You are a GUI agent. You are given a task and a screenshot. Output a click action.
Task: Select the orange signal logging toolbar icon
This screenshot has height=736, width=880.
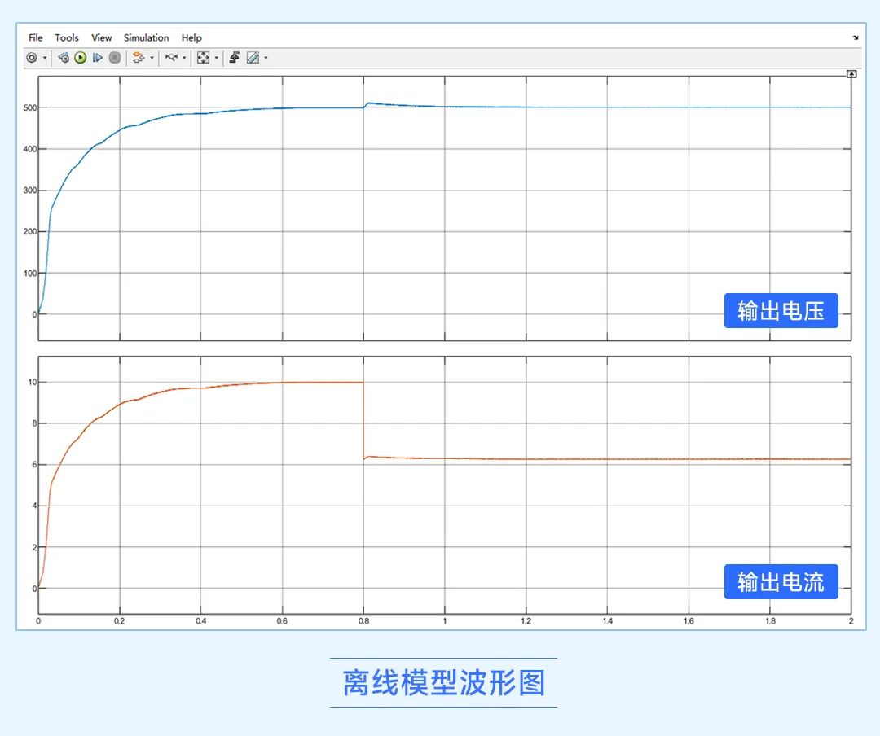(x=138, y=57)
